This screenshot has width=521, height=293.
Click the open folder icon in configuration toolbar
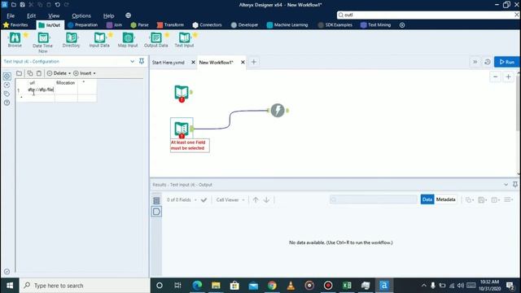[20, 73]
